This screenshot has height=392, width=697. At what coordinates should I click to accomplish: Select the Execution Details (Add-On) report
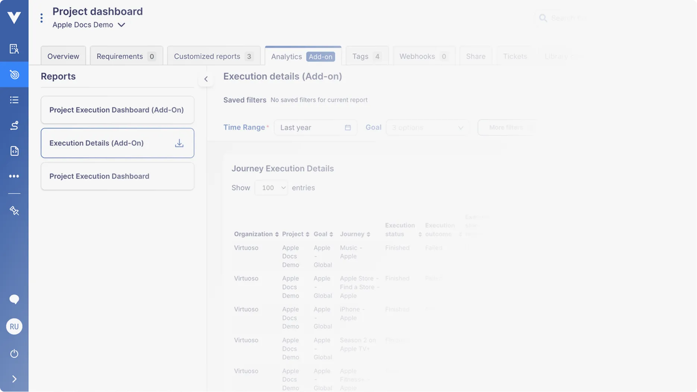pos(117,143)
